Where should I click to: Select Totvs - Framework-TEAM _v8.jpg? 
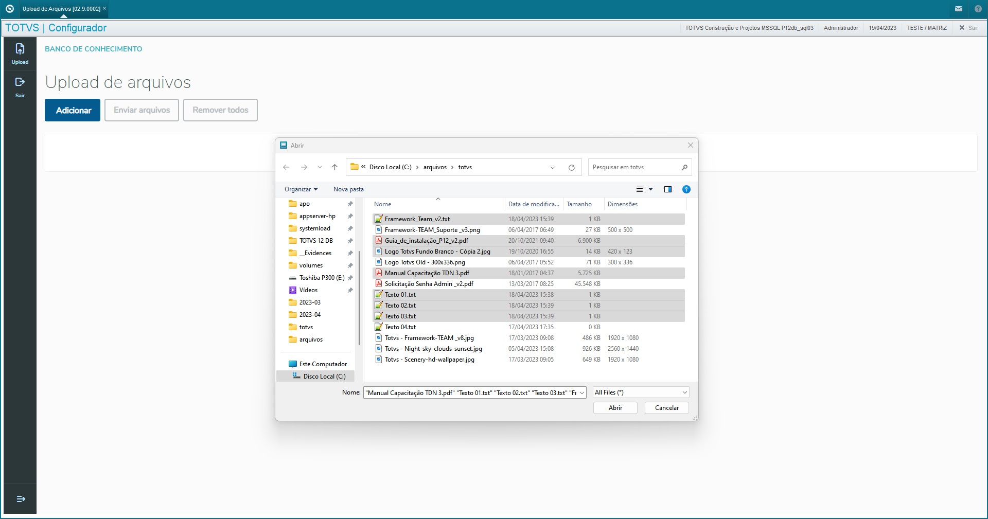[528, 338]
